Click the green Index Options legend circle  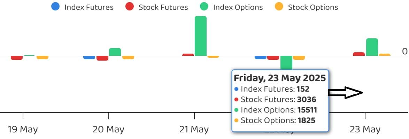click(204, 7)
